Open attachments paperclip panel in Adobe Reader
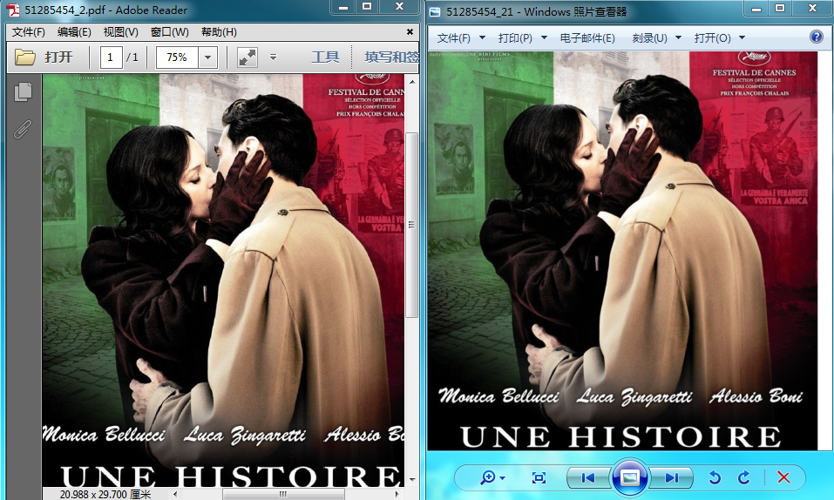Viewport: 834px width, 500px height. (23, 129)
